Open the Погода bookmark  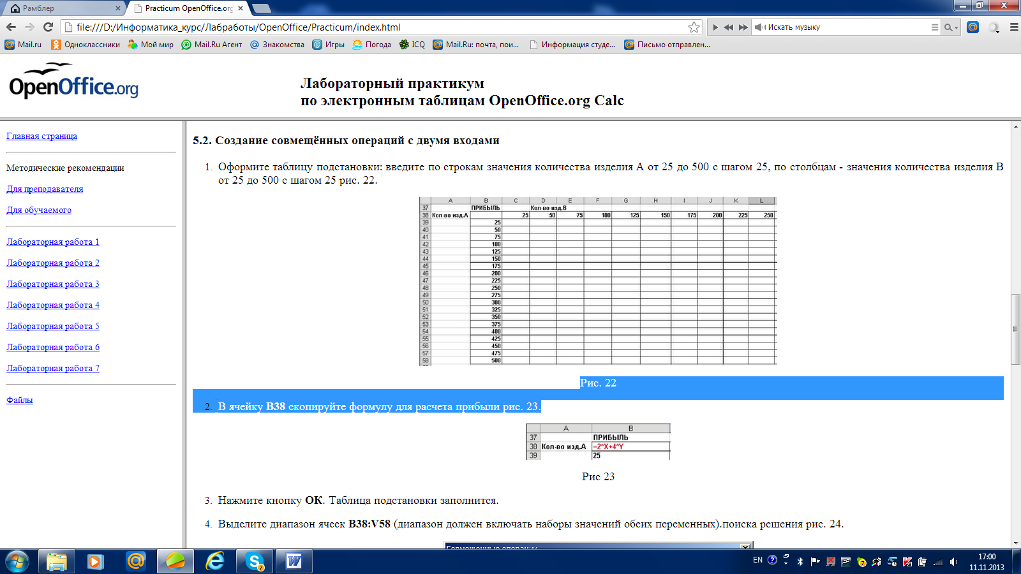[371, 45]
